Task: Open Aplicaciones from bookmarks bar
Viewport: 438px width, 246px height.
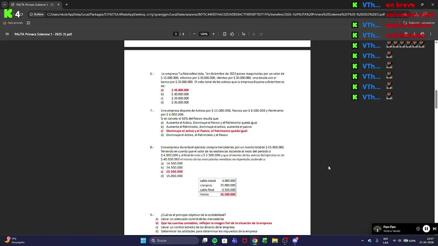Action: 13,23
